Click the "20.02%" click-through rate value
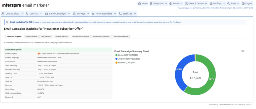This screenshot has height=109, width=256. [40, 93]
